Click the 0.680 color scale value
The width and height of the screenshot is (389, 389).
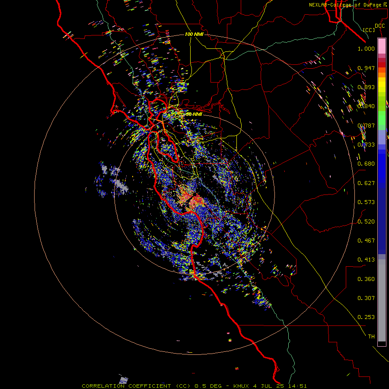366,164
